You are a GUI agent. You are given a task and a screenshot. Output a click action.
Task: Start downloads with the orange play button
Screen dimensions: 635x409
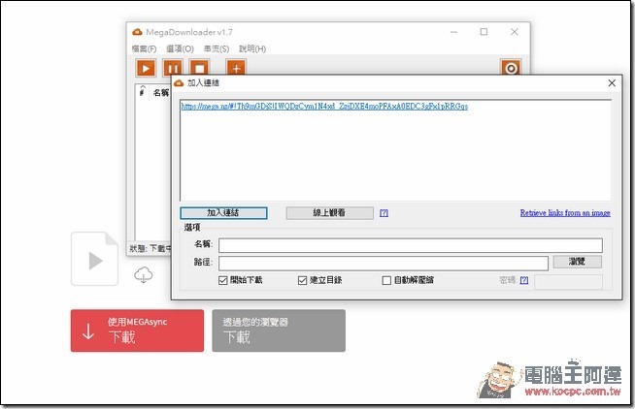pyautogui.click(x=146, y=68)
